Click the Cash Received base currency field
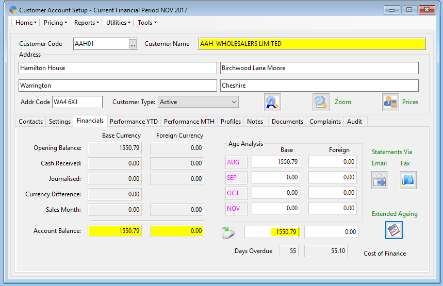Image resolution: width=443 pixels, height=286 pixels. [x=114, y=163]
